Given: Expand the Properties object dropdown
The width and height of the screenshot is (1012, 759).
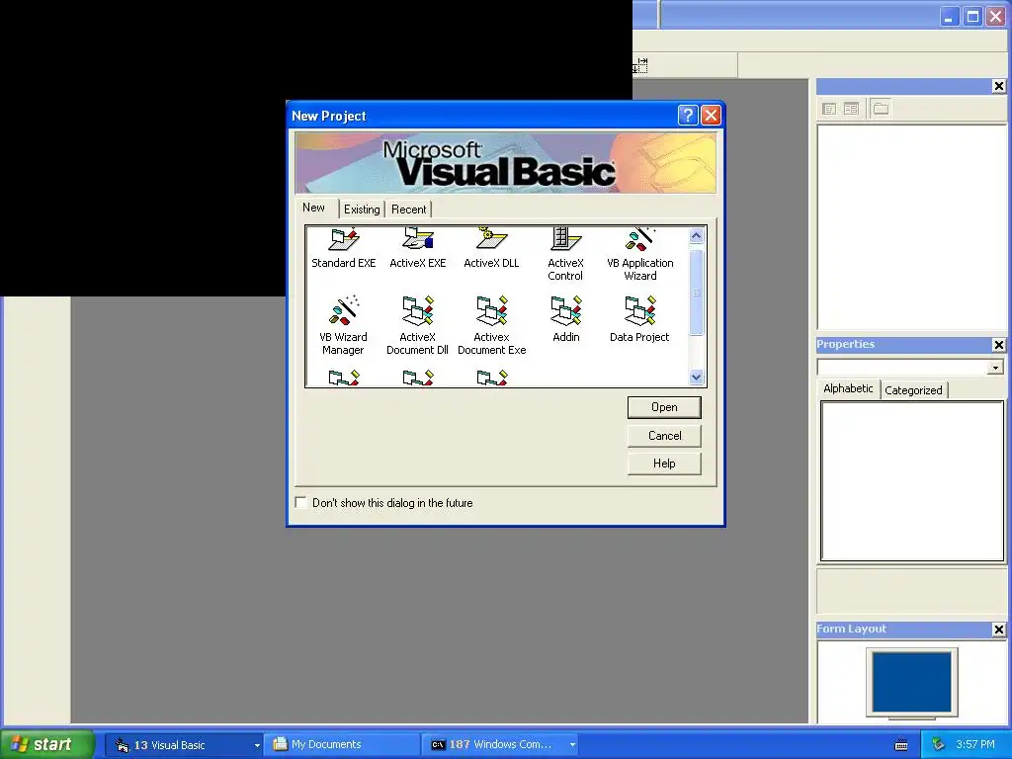Looking at the screenshot, I should 995,368.
